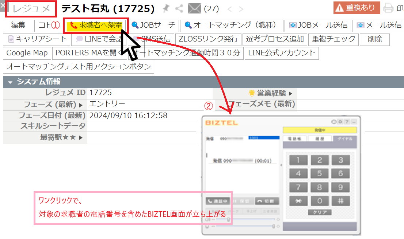The width and height of the screenshot is (404, 239).
Task: Pin the テスト石丸 resume record
Action: (x=166, y=9)
